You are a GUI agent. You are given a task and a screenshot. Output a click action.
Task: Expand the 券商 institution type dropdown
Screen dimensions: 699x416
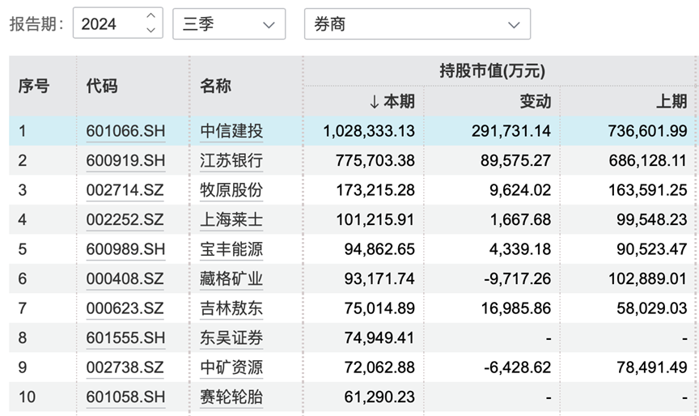tap(417, 24)
